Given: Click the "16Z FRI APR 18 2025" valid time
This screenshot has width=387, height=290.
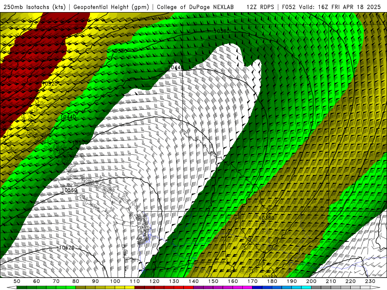Looking at the screenshot, I should [x=349, y=7].
